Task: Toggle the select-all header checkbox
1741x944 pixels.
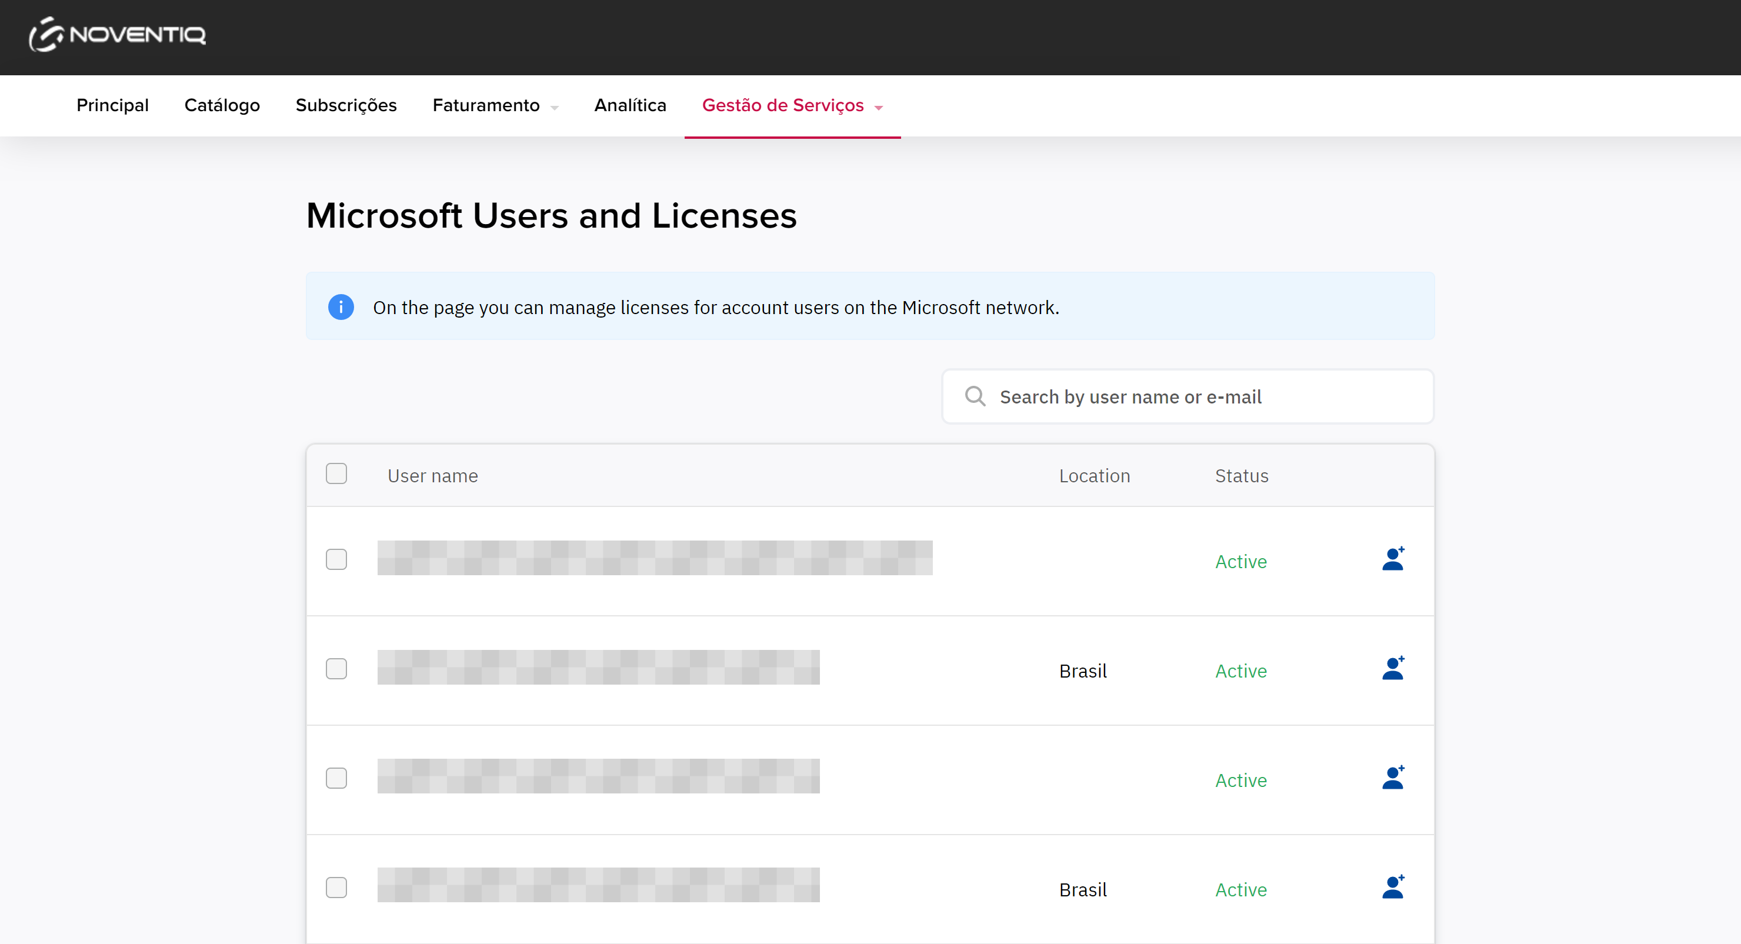Action: point(336,475)
